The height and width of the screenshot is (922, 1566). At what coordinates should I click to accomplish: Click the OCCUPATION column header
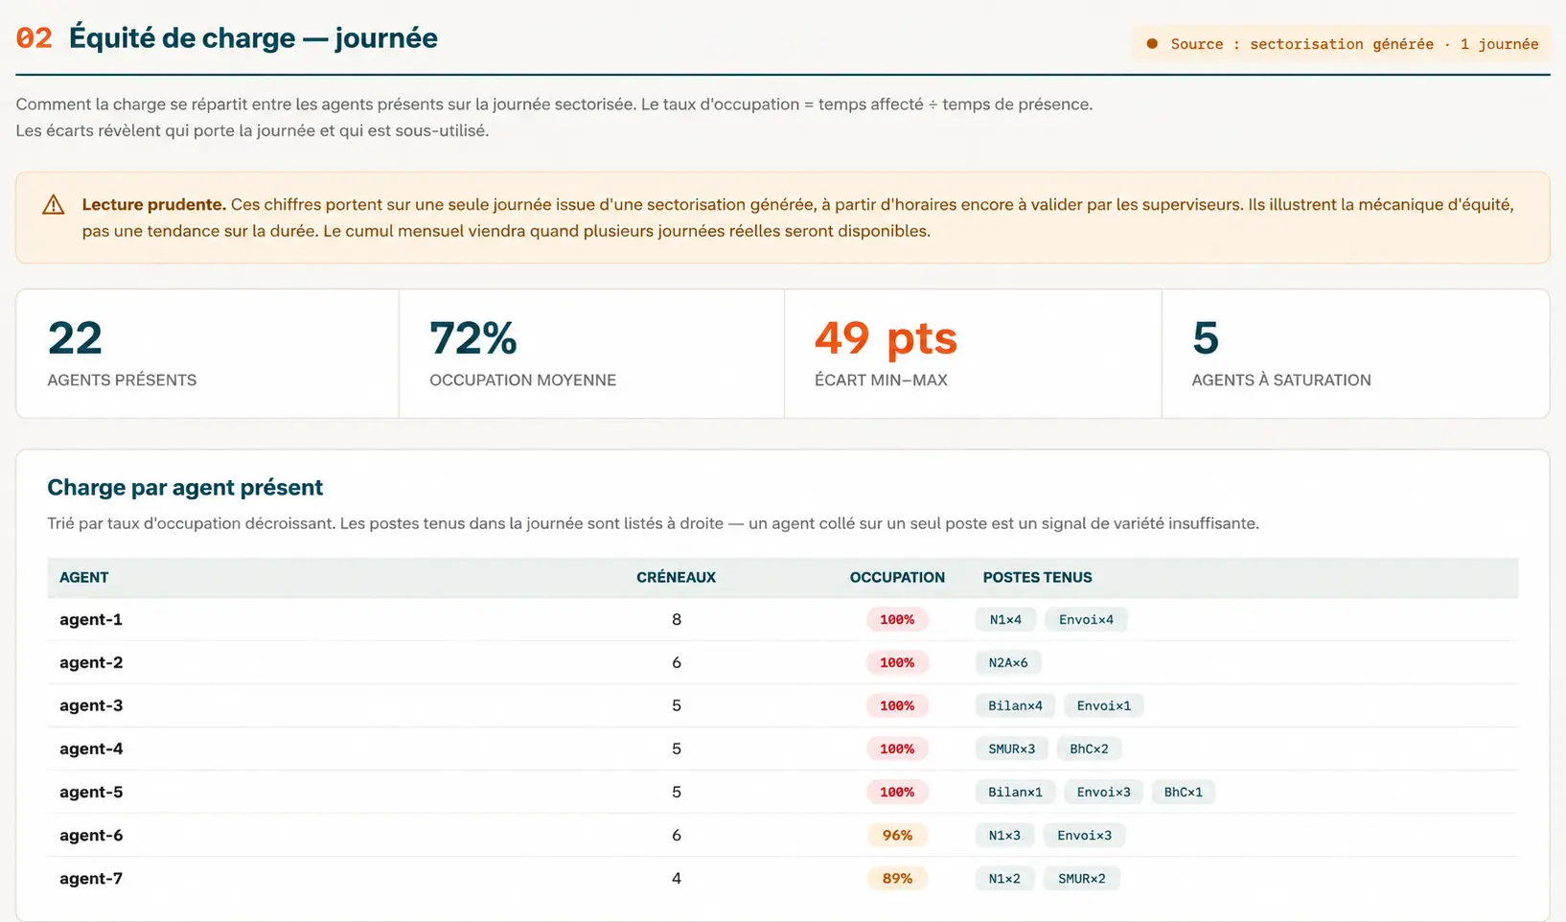897,577
